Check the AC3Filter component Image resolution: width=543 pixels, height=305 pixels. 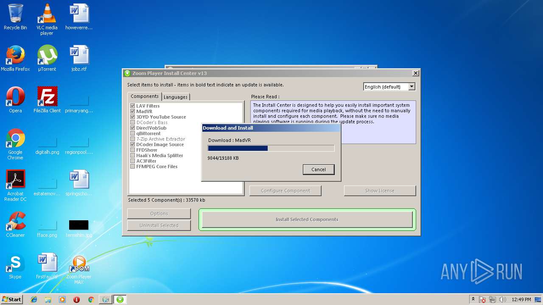coord(133,161)
